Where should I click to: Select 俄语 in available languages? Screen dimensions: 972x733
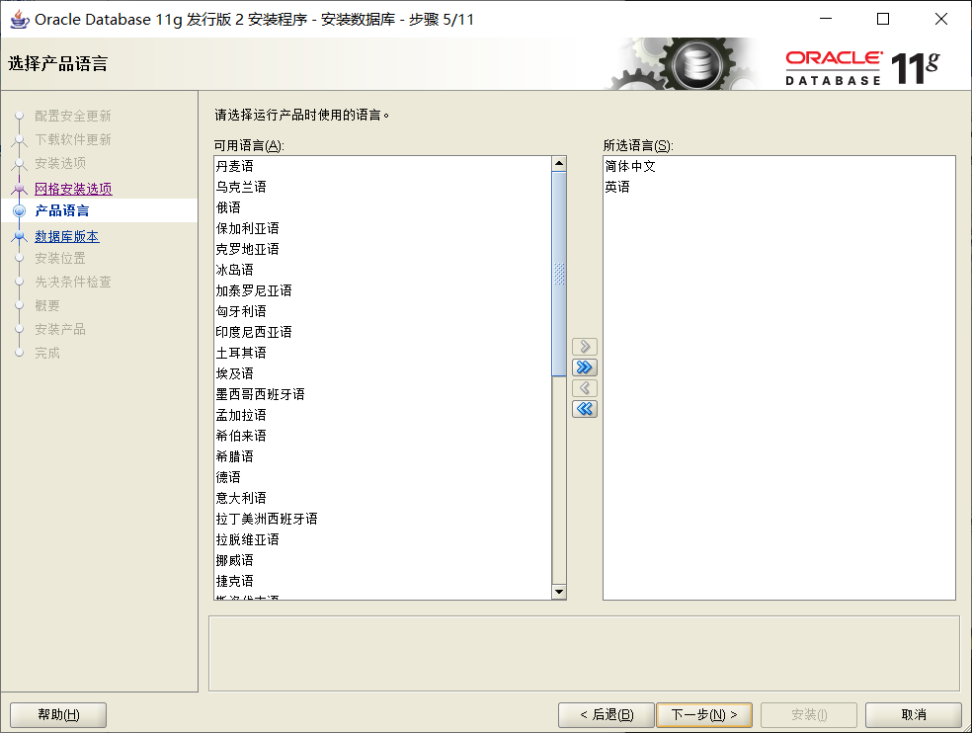point(382,207)
